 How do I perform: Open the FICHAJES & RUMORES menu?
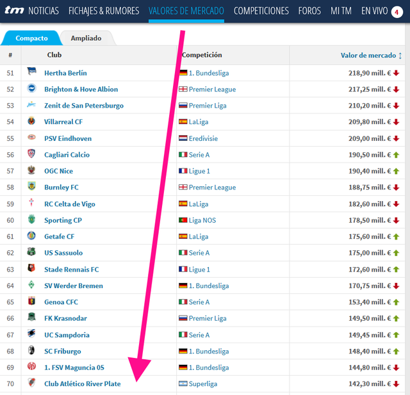click(104, 11)
